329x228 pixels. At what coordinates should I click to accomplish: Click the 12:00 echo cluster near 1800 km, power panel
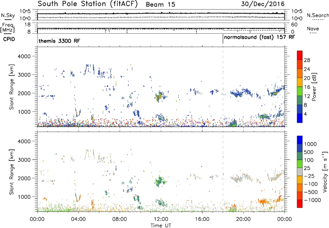pyautogui.click(x=160, y=97)
